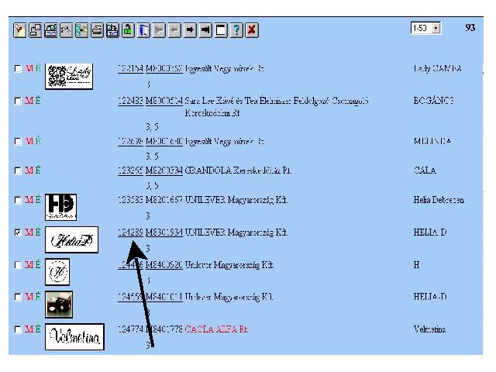Viewport: 496px width, 372px height.
Task: Click the toolbar icon with arrows over a text box
Action: (x=112, y=30)
